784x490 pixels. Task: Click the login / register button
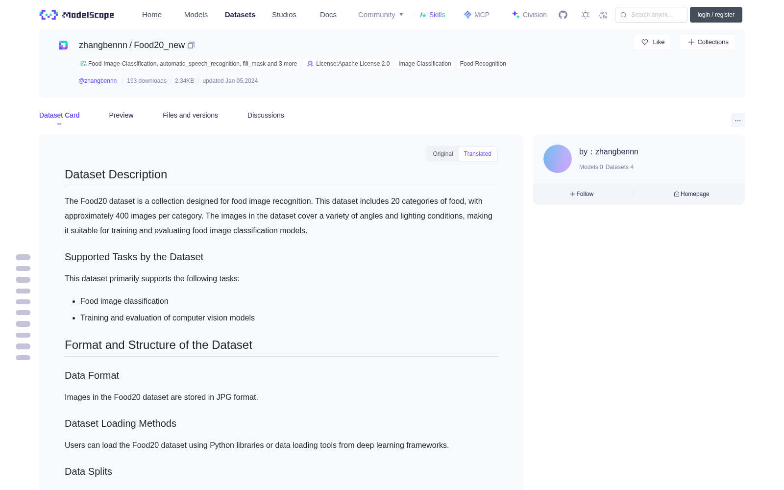(716, 15)
